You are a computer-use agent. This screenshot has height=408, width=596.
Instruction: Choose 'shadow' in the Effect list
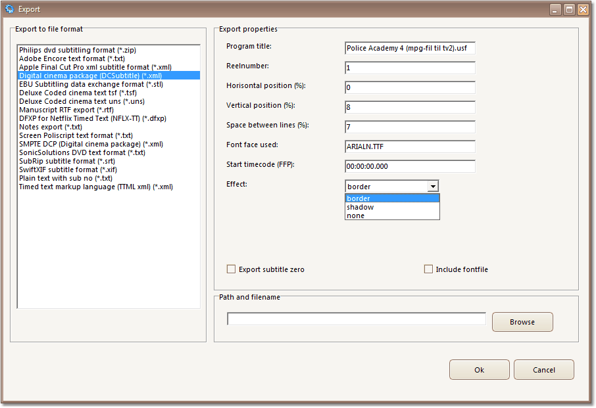click(392, 207)
